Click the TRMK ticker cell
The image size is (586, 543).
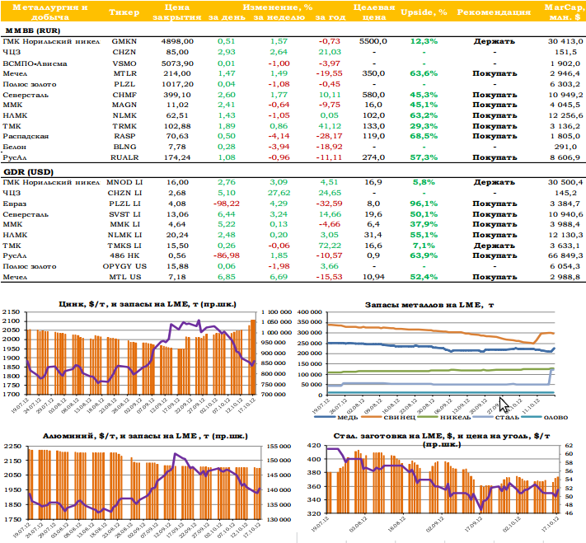point(124,126)
